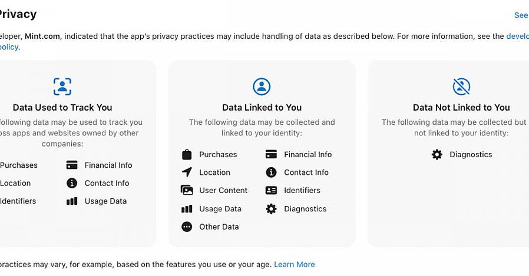Viewport: 529px width, 276px height.
Task: Click the User Content photo icon
Action: coord(187,191)
